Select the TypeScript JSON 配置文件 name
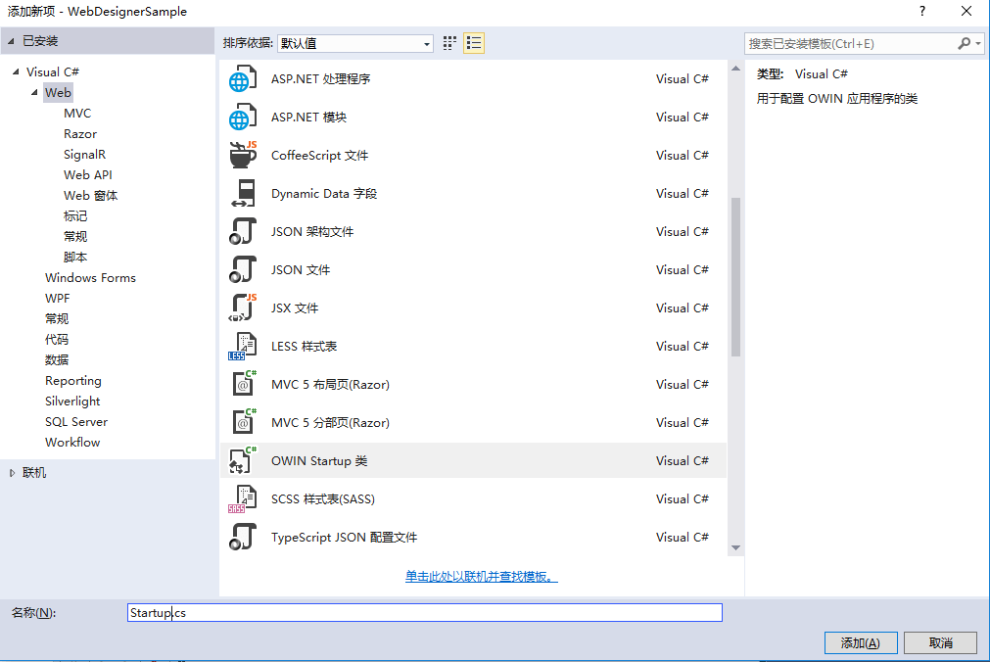Image resolution: width=990 pixels, height=662 pixels. (x=344, y=538)
